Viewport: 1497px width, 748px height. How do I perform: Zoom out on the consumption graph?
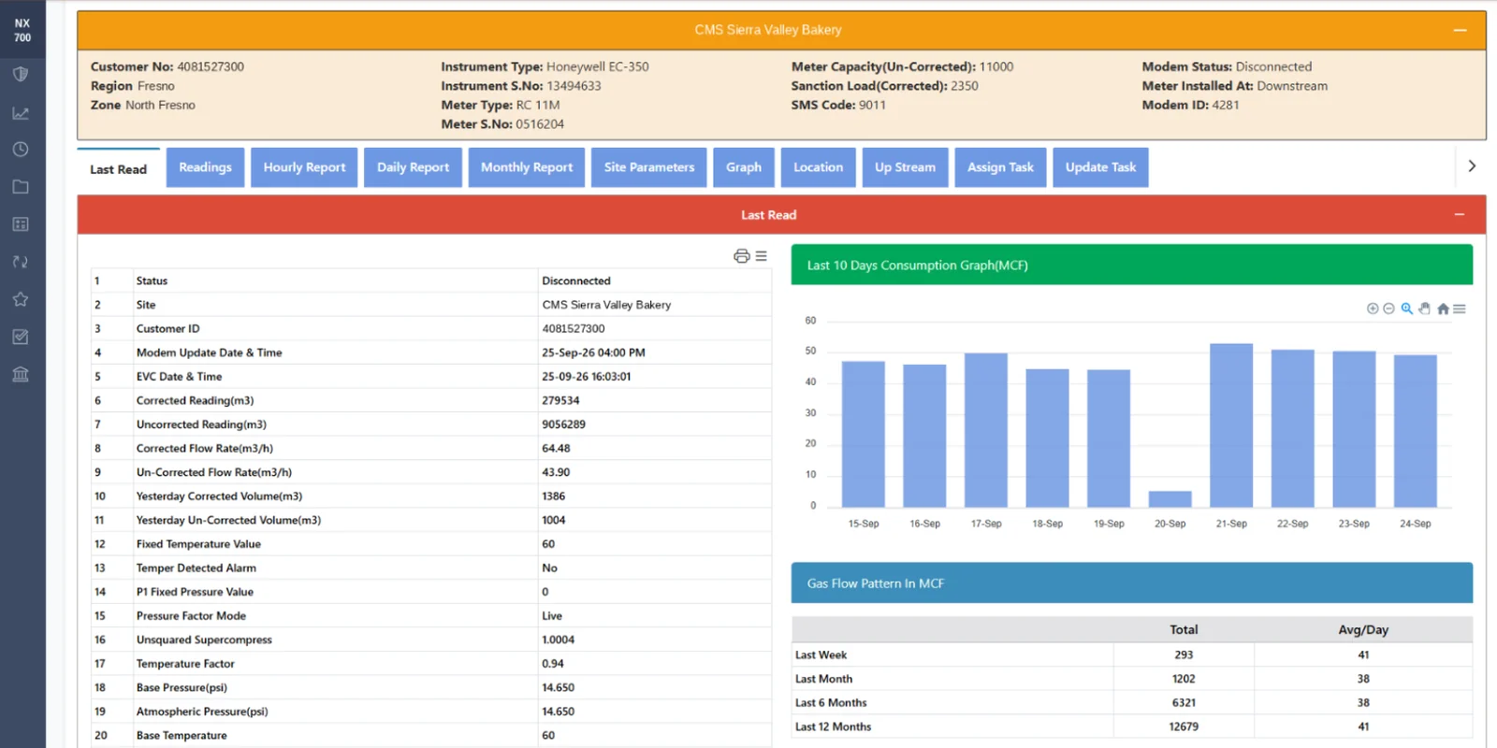(1389, 309)
